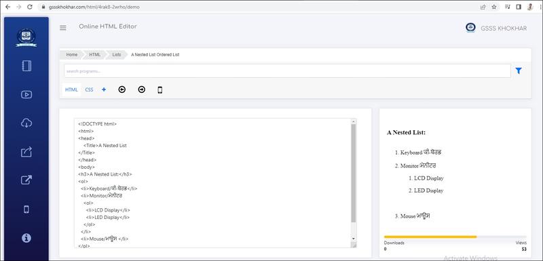Switch to the CSS tab
The width and height of the screenshot is (543, 261).
click(x=90, y=89)
